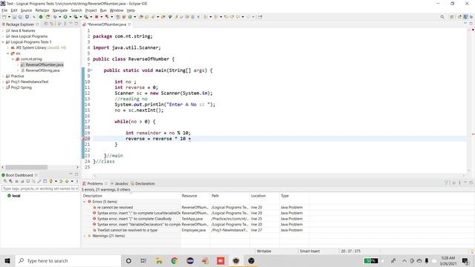This screenshot has height=267, width=475.
Task: Maximize the editor area
Action: pos(471,23)
